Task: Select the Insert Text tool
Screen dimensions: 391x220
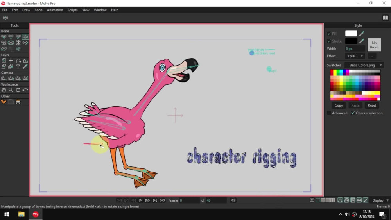Action: click(x=18, y=66)
